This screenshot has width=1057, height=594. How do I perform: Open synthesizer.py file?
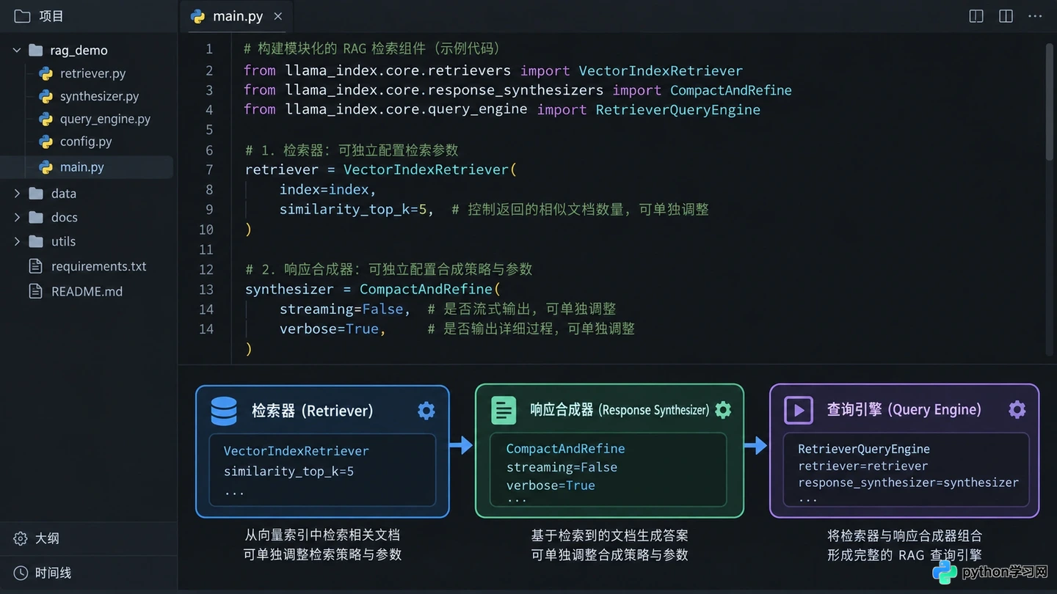[x=99, y=96]
